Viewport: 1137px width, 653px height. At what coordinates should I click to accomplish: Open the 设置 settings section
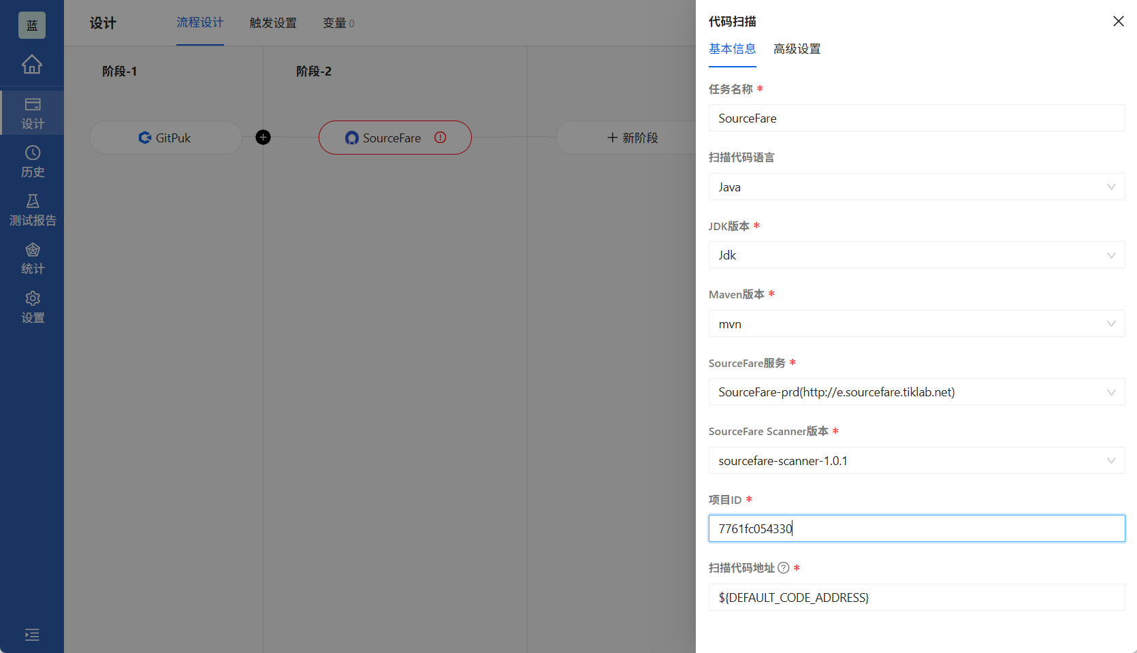[x=32, y=307]
